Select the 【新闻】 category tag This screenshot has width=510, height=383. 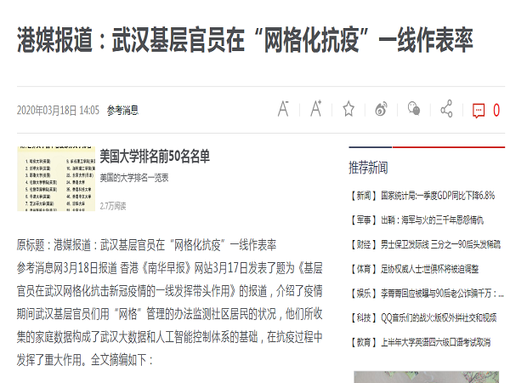point(363,196)
